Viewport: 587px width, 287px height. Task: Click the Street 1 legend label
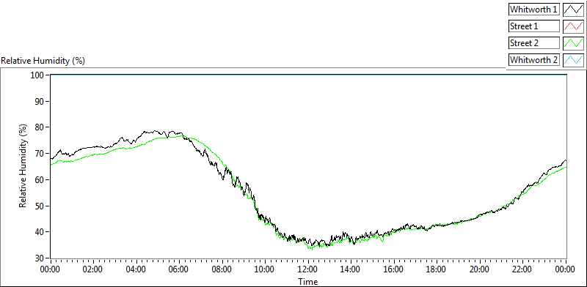coord(534,26)
